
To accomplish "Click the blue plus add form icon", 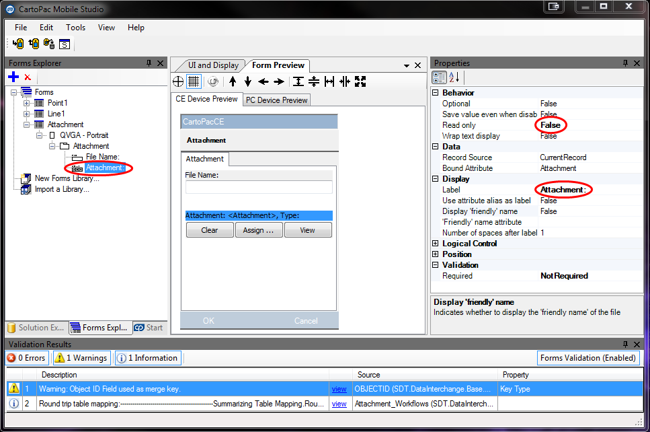I will (x=13, y=77).
